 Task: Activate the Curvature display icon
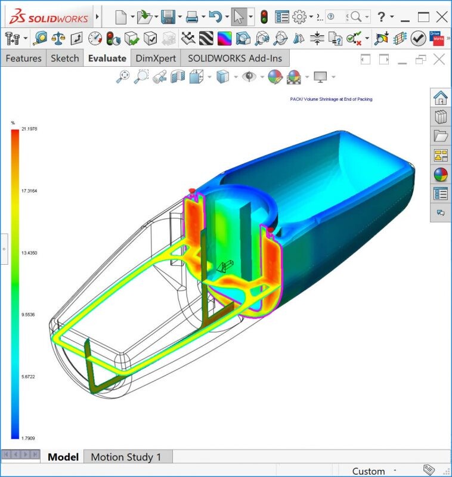coord(225,39)
